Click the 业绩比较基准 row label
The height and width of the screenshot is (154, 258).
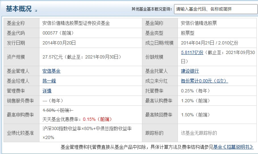20,133
